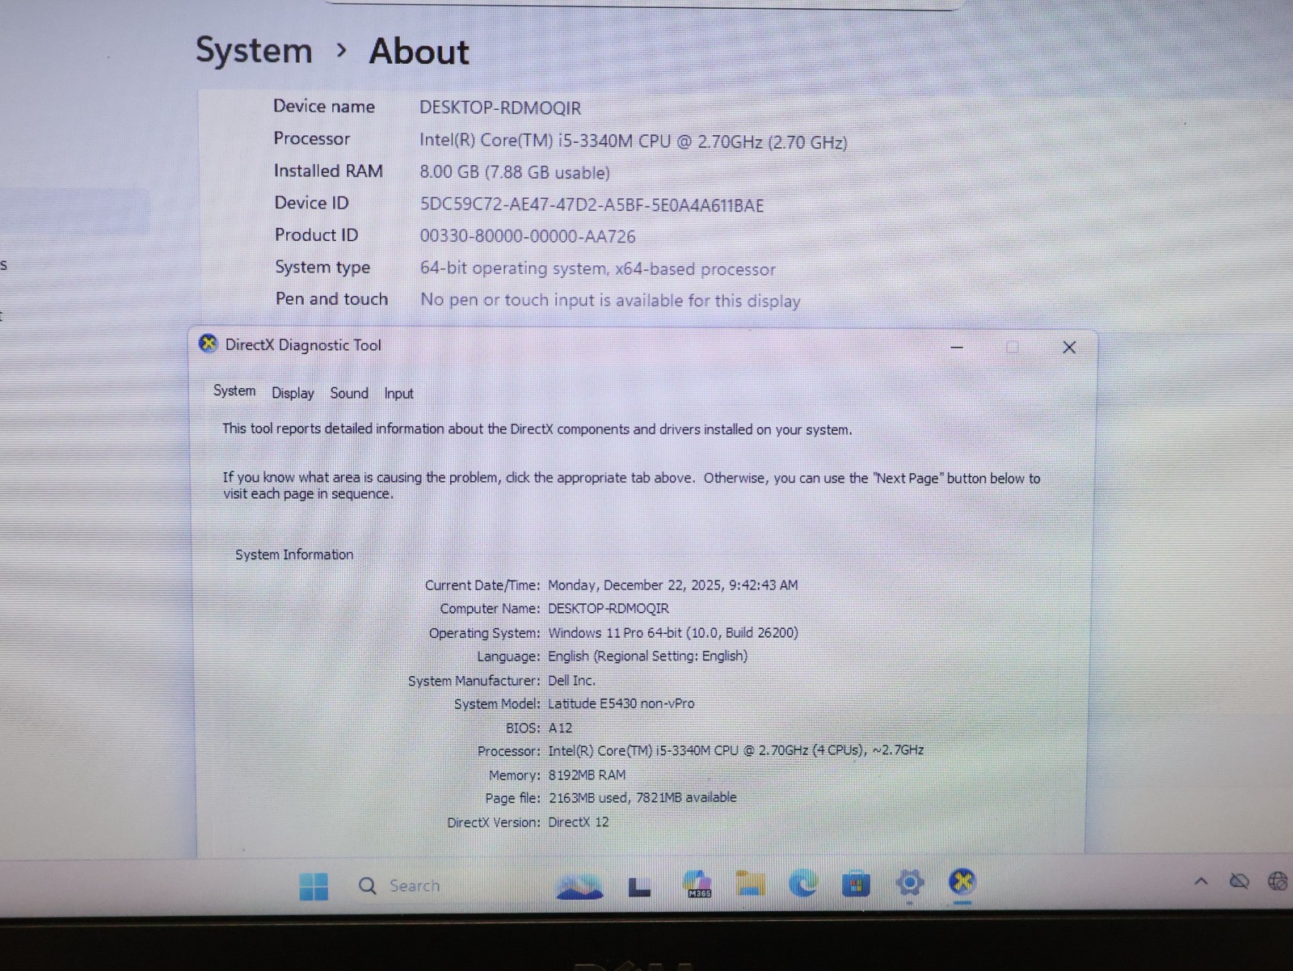Select the System tab in DirectX tool
The width and height of the screenshot is (1293, 971).
234,391
